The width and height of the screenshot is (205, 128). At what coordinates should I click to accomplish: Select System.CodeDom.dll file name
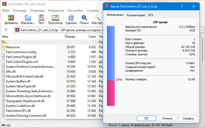[20, 106]
